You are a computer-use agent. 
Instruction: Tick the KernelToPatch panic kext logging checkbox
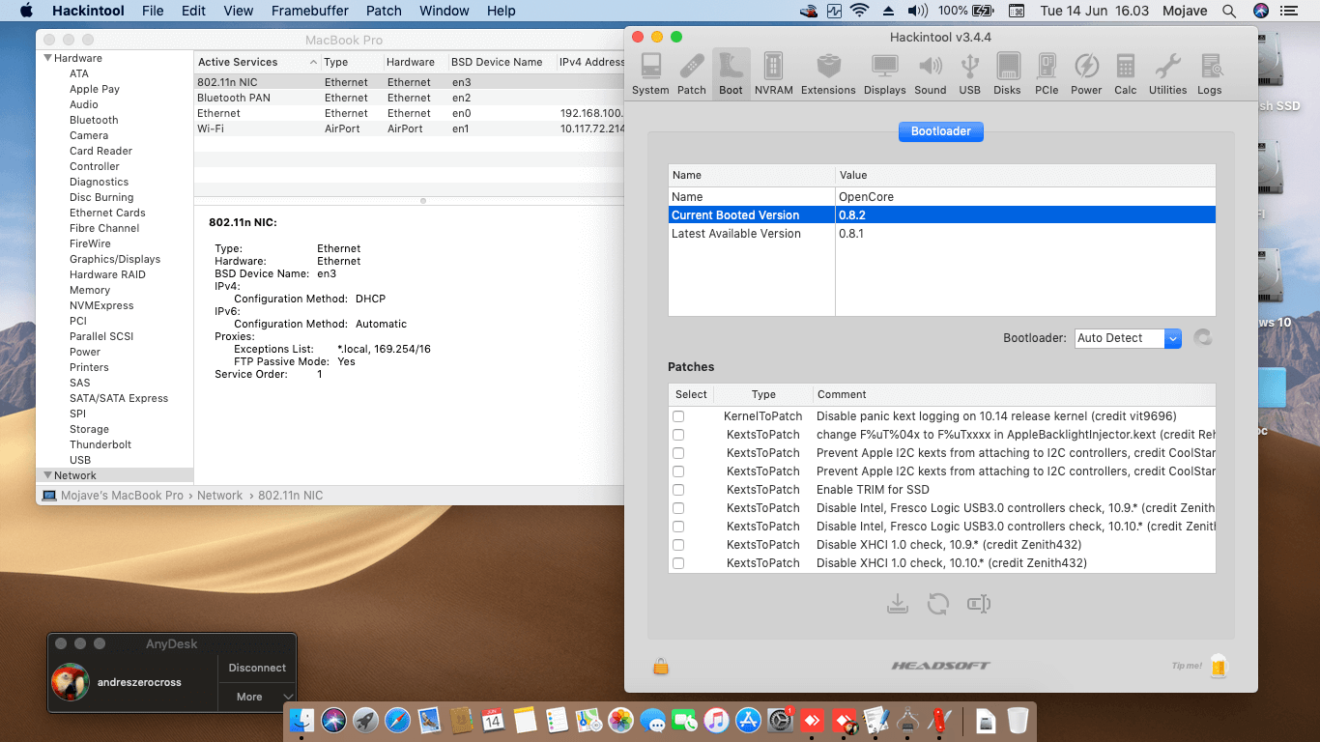click(x=678, y=416)
